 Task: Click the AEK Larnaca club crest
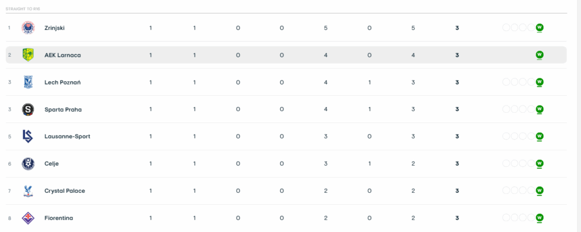tap(28, 55)
